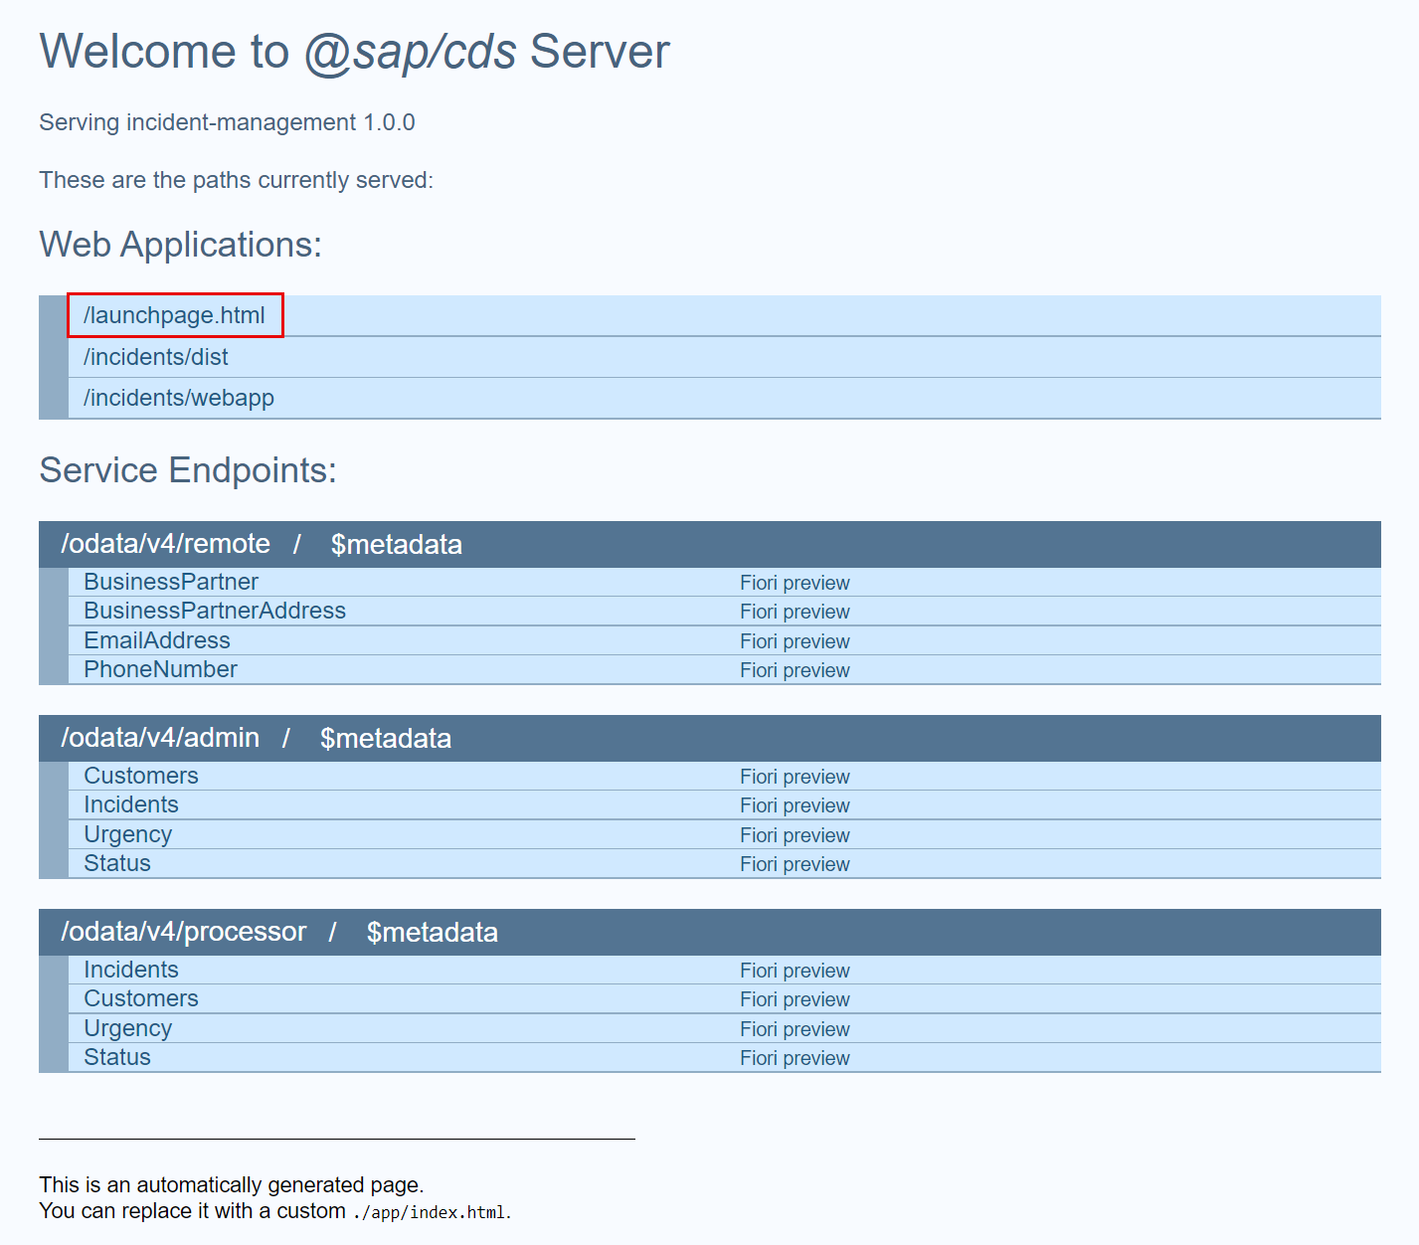Click the "./app/index.html" path text

430,1212
